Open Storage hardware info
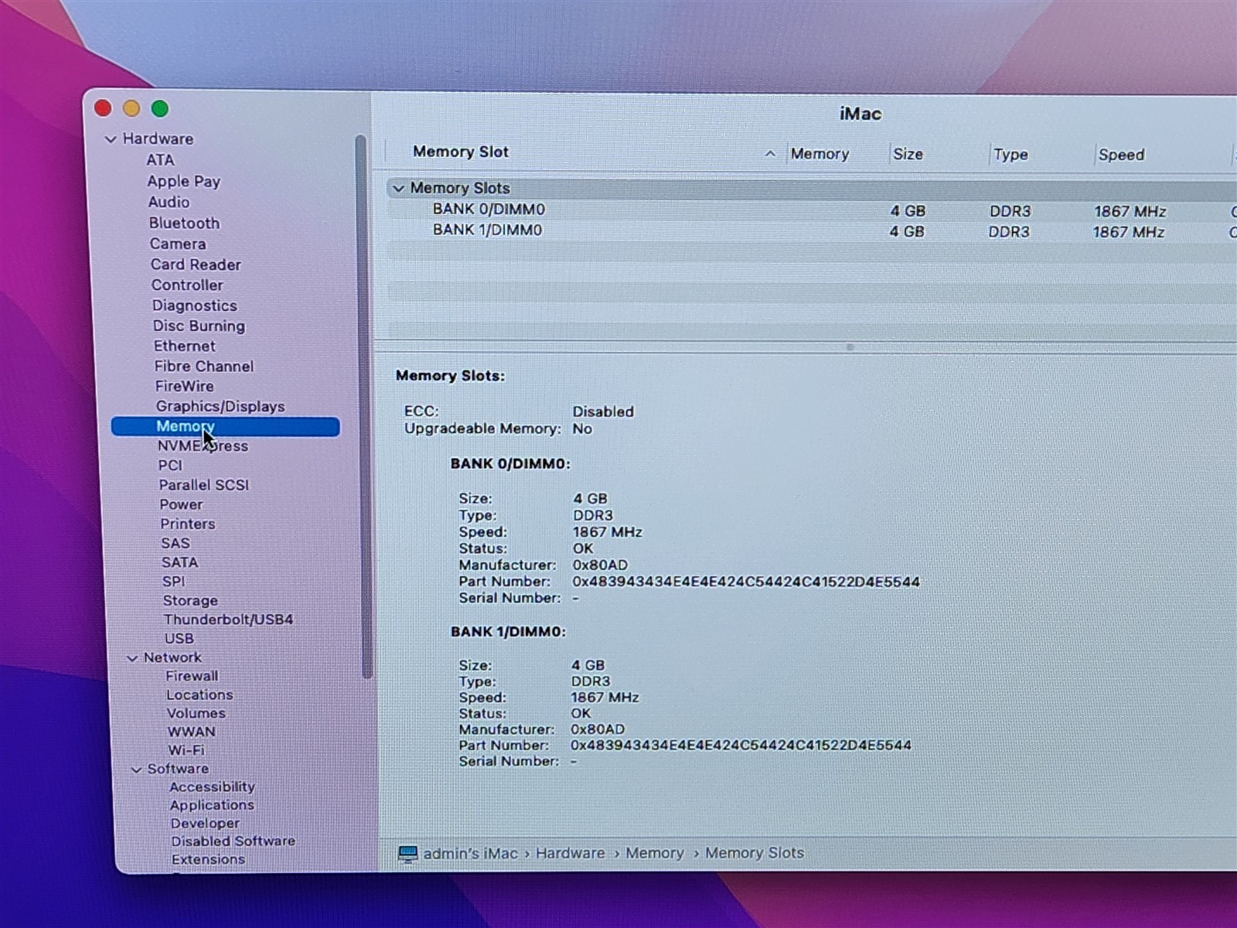Screen dimensions: 1237x928 point(190,601)
